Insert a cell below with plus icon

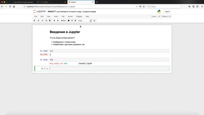pos(38,20)
